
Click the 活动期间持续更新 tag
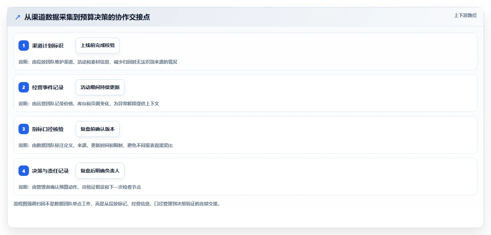click(x=100, y=87)
